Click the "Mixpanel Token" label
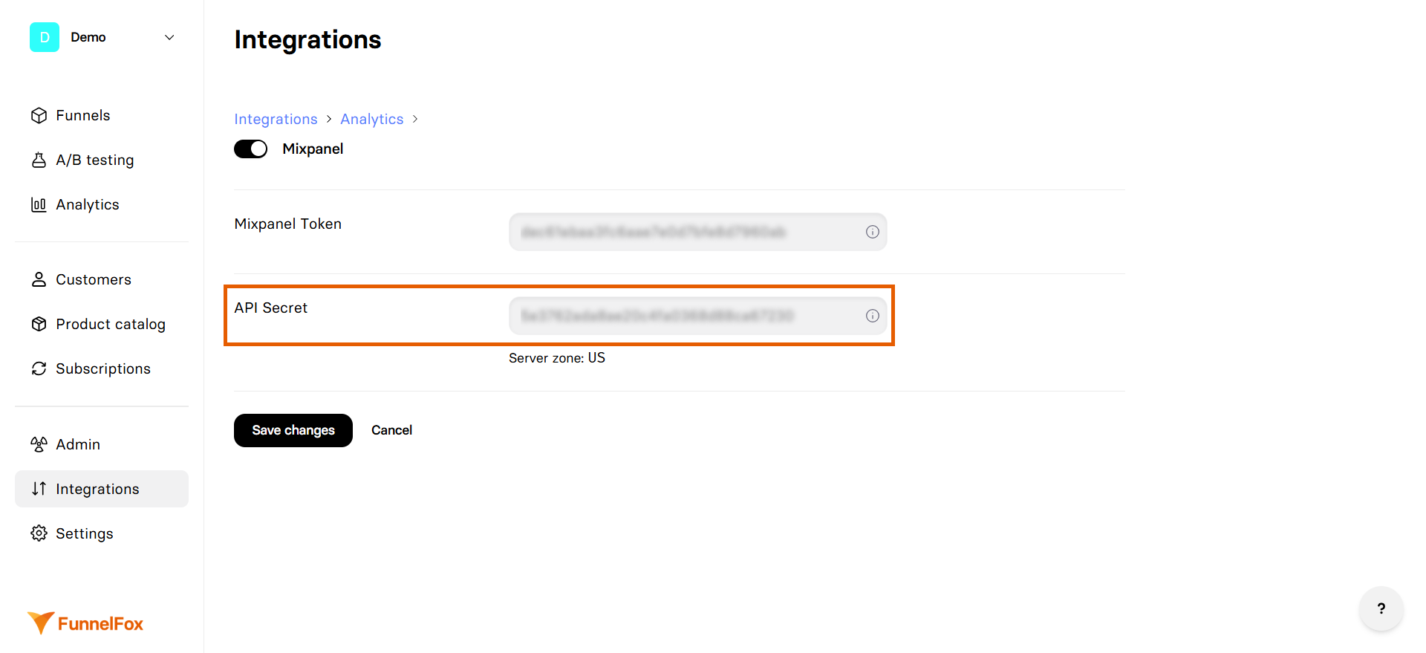Viewport: 1426px width, 653px height. click(288, 224)
